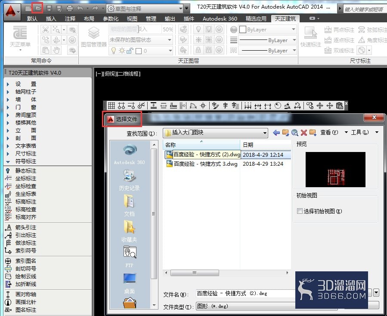The image size is (387, 316).
Task: Click the 两点标注 button
Action: pyautogui.click(x=339, y=30)
